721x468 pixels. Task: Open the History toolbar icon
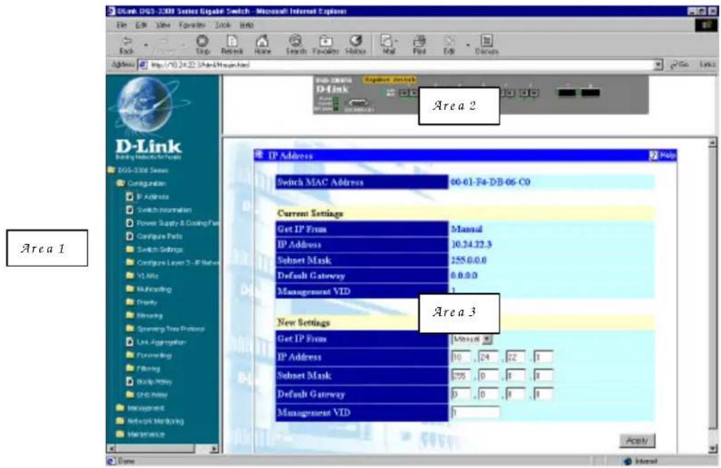[356, 45]
